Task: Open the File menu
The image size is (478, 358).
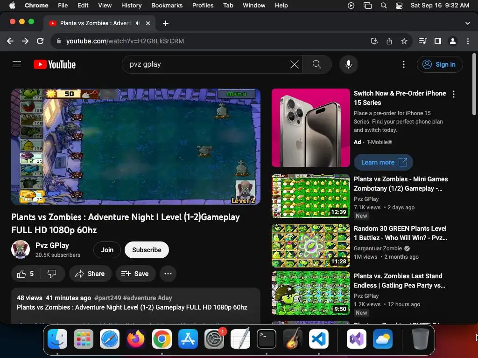Action: pyautogui.click(x=63, y=6)
